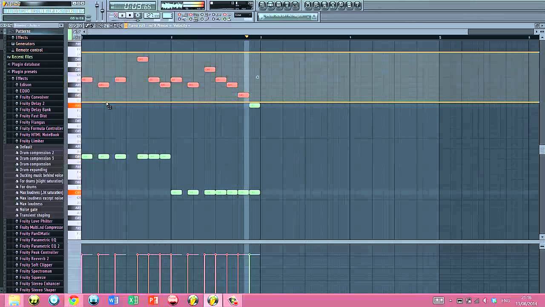Screen dimensions: 545x307
Task: Click the Undo history toolbar icon
Action: point(307,5)
